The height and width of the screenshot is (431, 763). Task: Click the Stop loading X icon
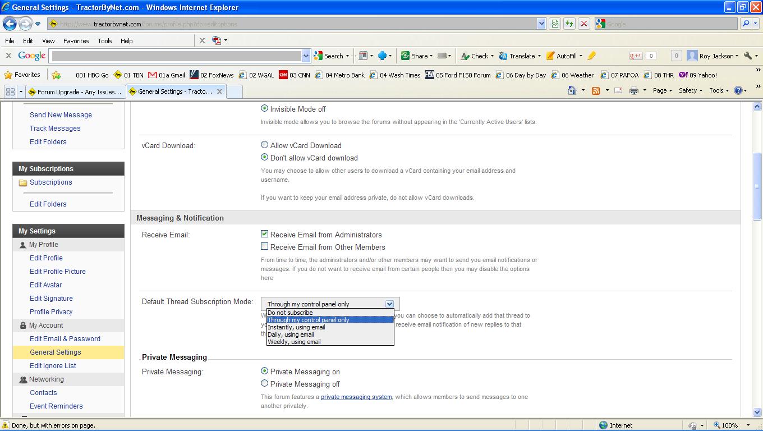(x=584, y=24)
